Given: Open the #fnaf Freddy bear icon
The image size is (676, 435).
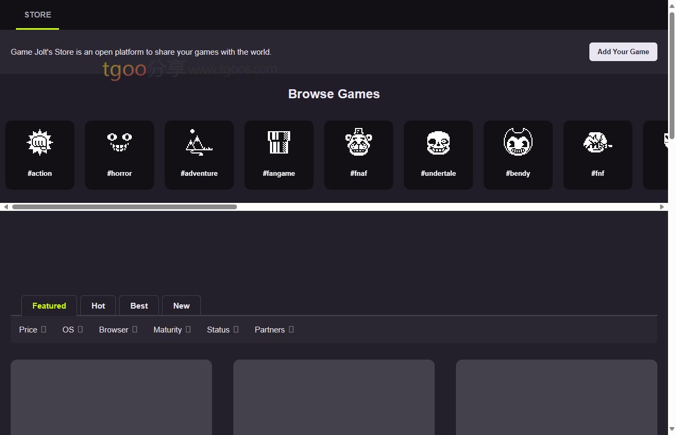Looking at the screenshot, I should click(x=359, y=143).
